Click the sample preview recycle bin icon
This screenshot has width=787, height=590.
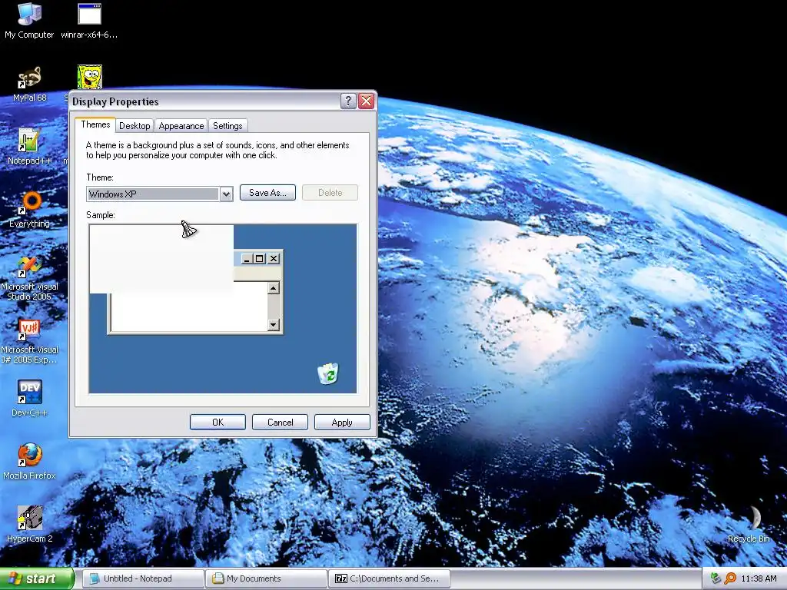click(327, 374)
